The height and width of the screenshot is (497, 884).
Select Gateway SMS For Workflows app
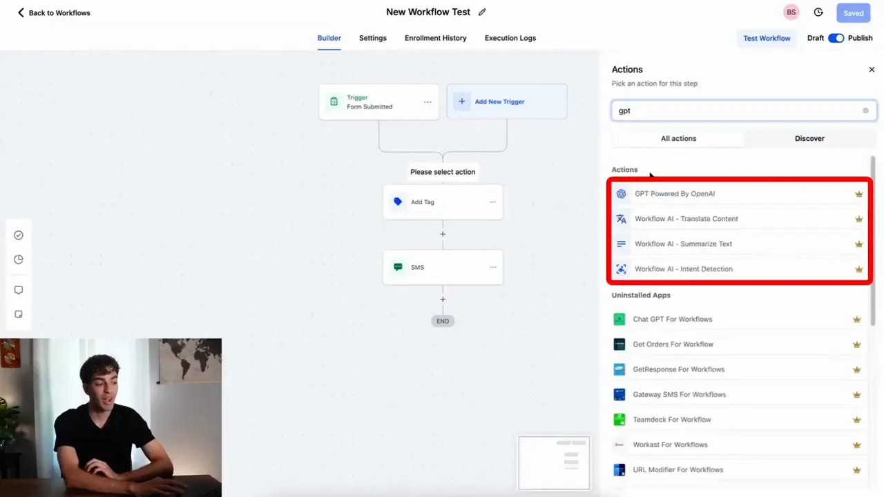point(738,394)
